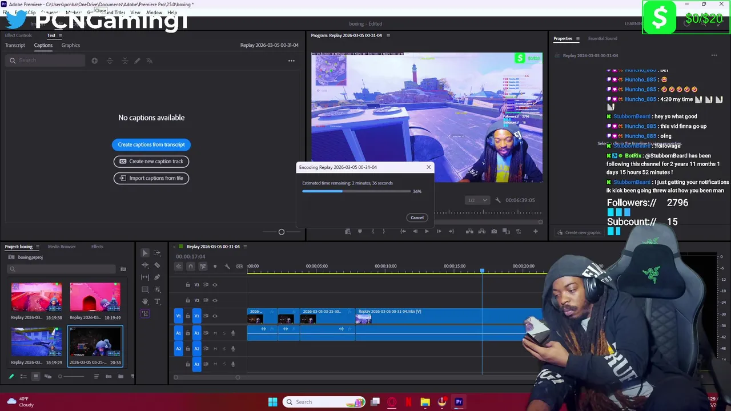Select the Track Select Forward tool
This screenshot has width=731, height=411.
tap(157, 253)
